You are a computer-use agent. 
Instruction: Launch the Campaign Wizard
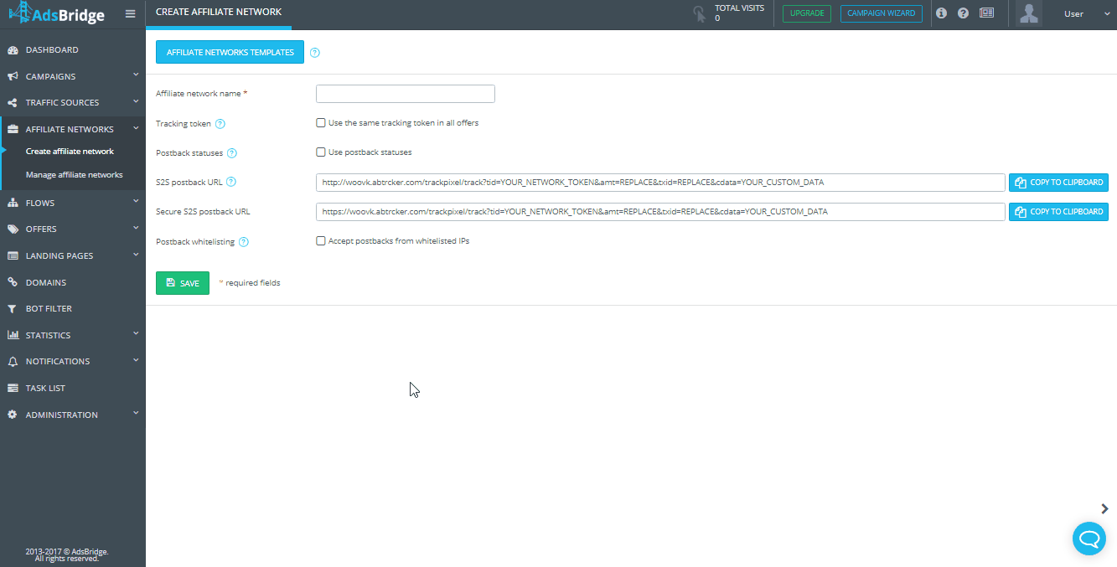point(882,13)
